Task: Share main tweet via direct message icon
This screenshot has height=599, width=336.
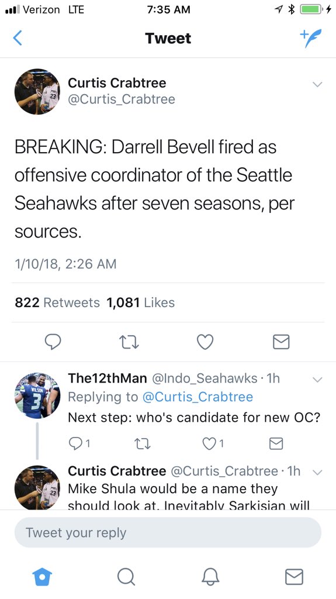Action: tap(282, 342)
